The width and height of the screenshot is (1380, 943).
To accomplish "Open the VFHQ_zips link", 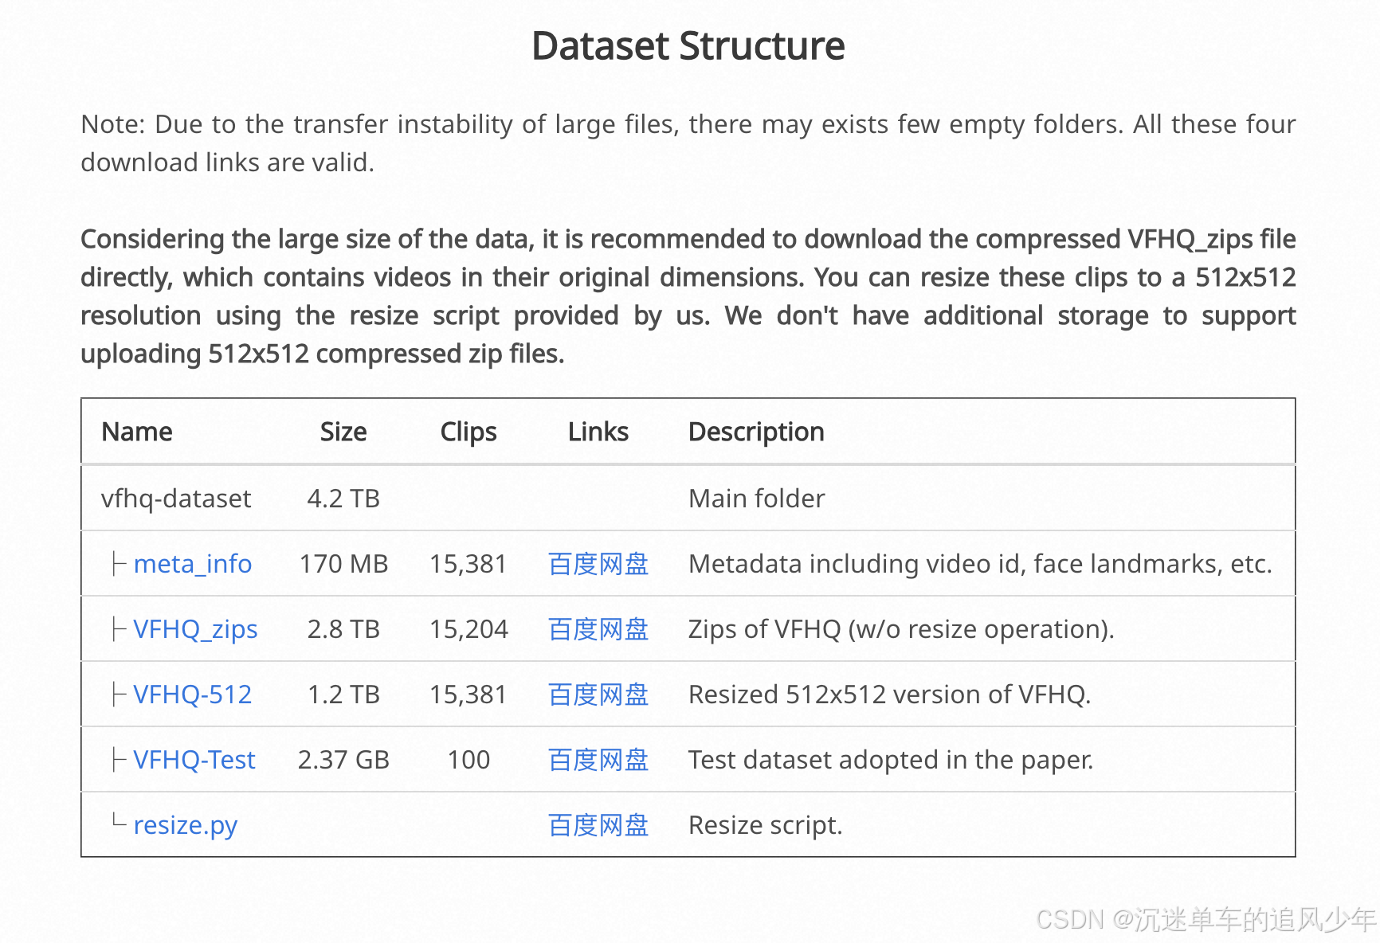I will (x=195, y=629).
